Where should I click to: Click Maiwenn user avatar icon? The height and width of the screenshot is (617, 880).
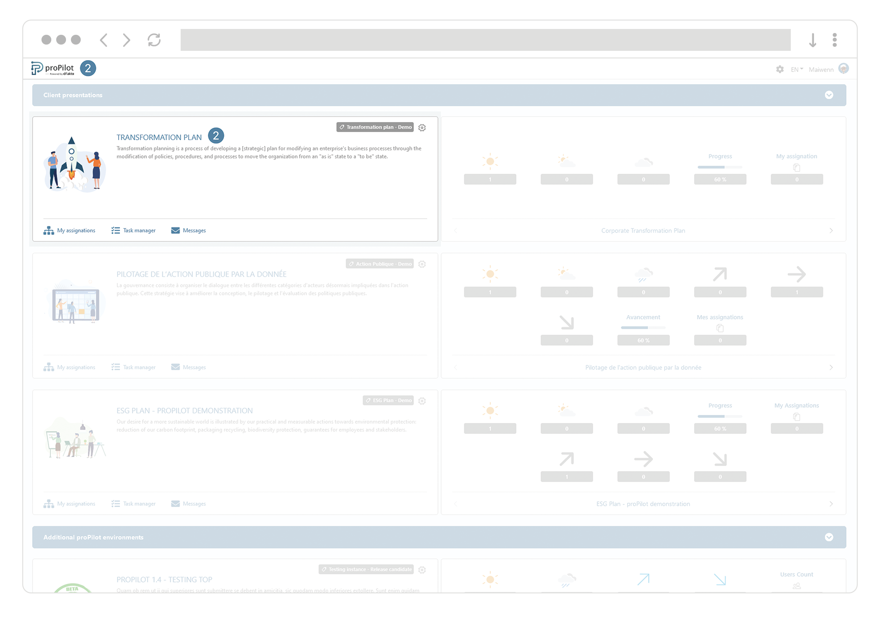[x=843, y=69]
